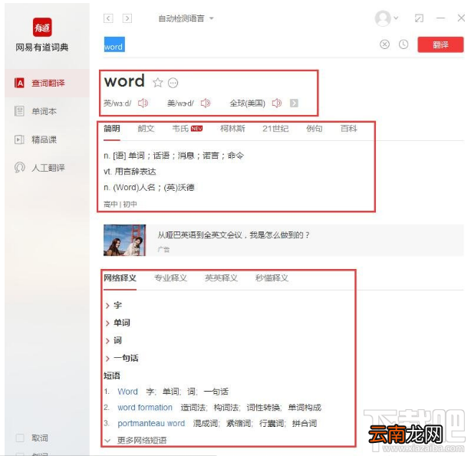The image size is (471, 456).
Task: Add word to favorites with the star icon
Action: (158, 83)
